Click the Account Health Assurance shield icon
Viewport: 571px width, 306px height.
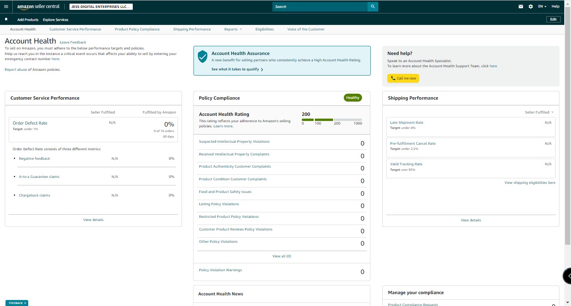click(x=203, y=57)
